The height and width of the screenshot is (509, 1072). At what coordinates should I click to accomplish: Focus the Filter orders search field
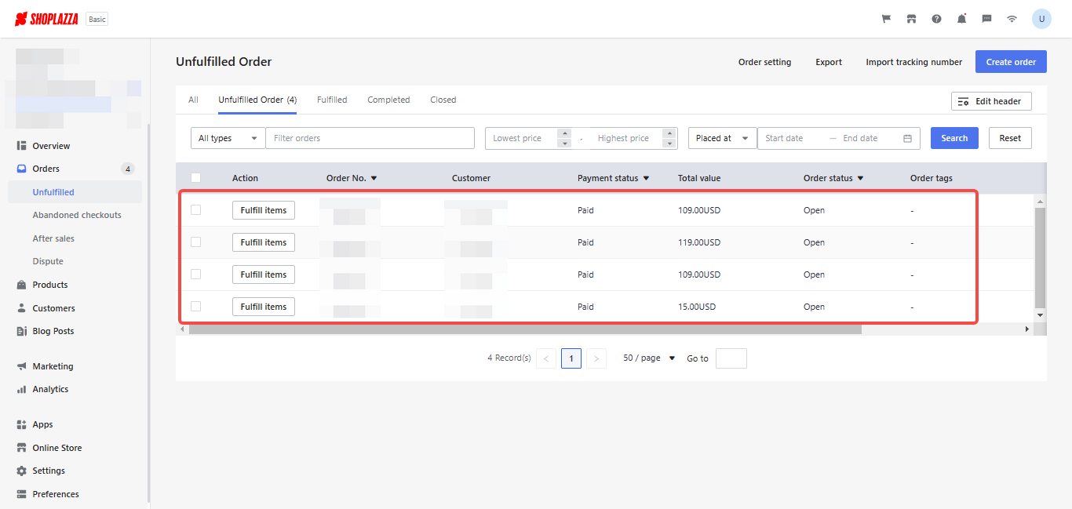[x=370, y=138]
